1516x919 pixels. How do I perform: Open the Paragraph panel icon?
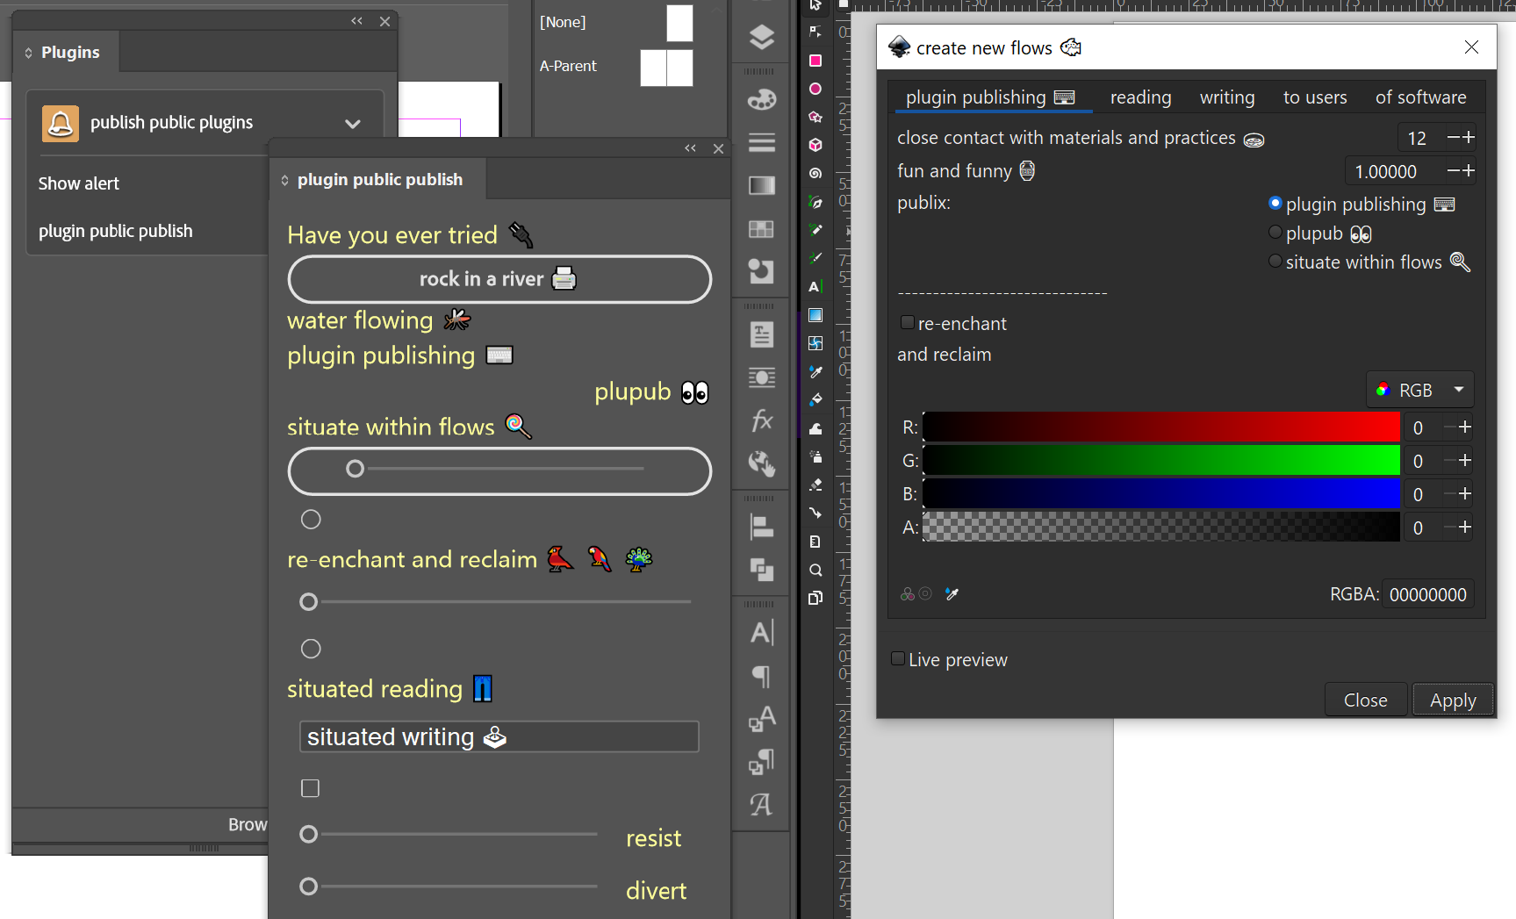(x=761, y=676)
